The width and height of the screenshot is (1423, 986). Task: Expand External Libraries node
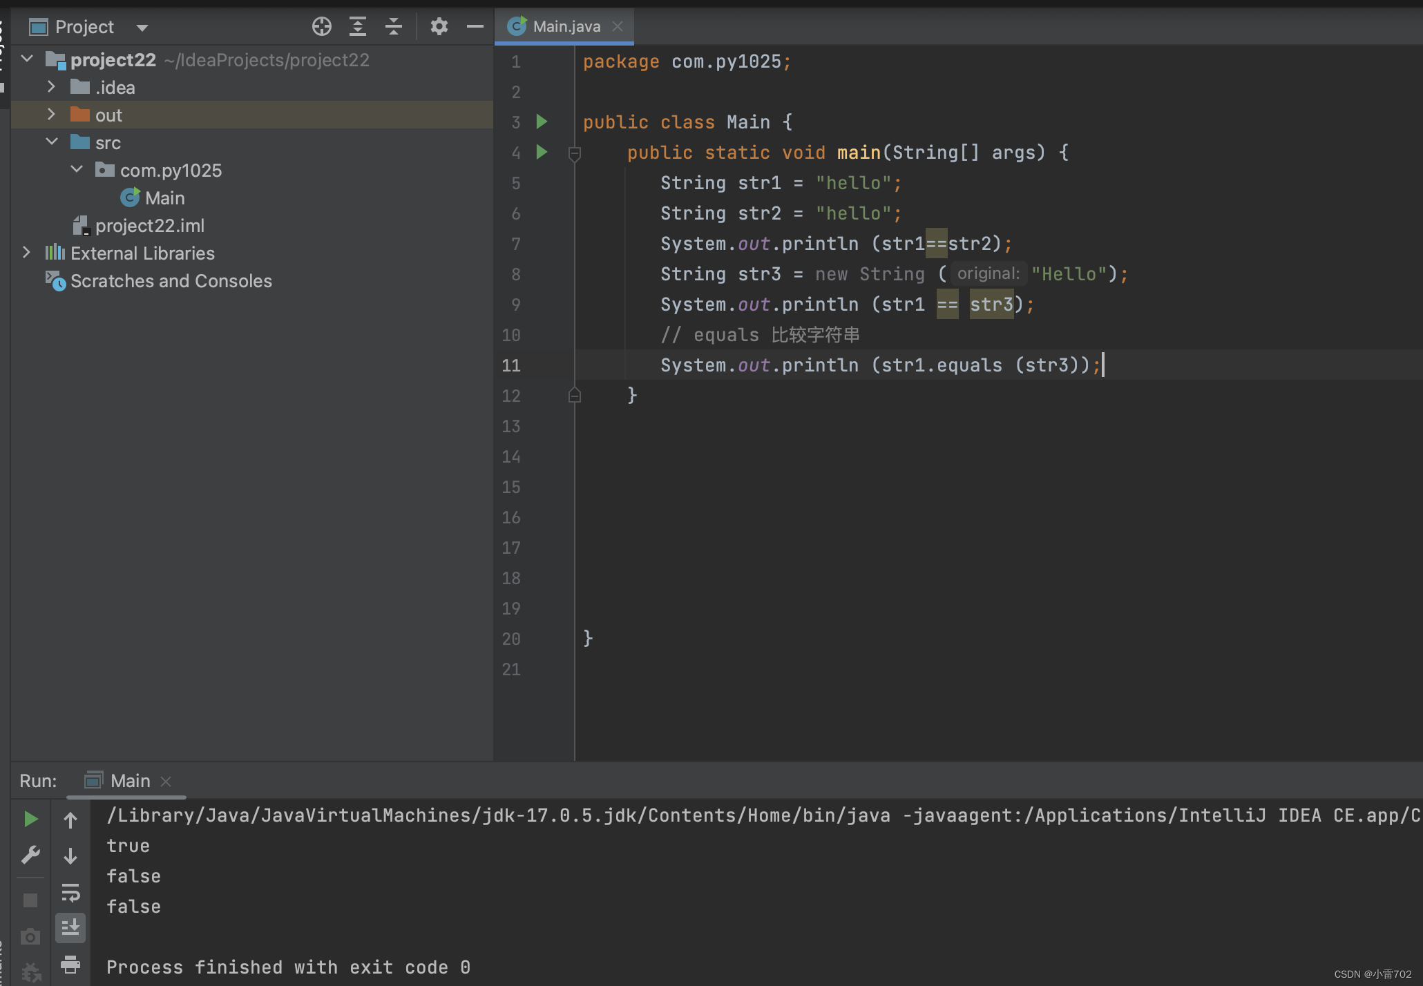(26, 253)
